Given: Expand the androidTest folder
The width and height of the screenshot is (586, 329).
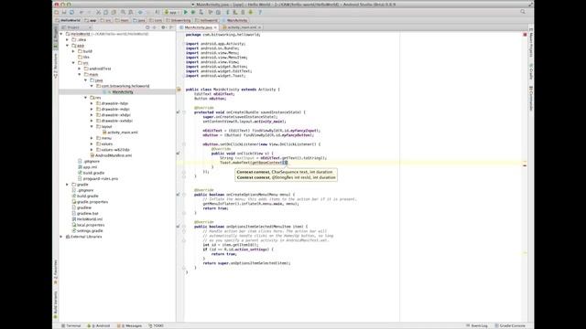Looking at the screenshot, I should (x=80, y=69).
